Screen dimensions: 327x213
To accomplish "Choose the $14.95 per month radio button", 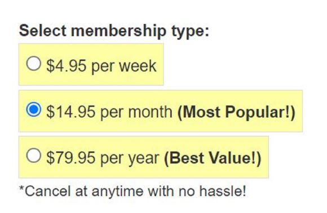I will [x=33, y=109].
